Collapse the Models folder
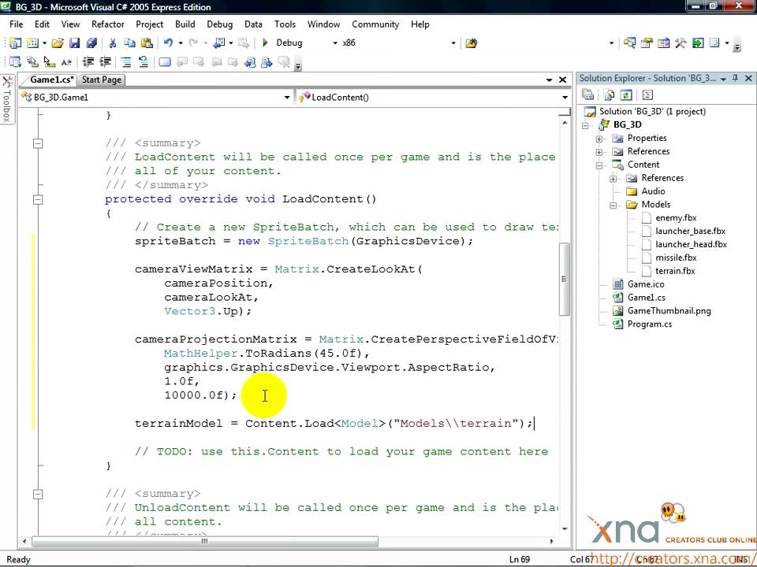Viewport: 757px width, 567px height. (x=613, y=206)
